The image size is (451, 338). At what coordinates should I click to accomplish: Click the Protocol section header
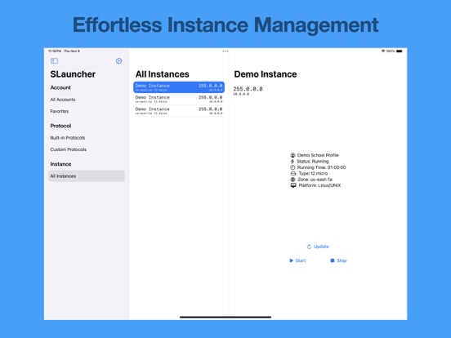(60, 126)
